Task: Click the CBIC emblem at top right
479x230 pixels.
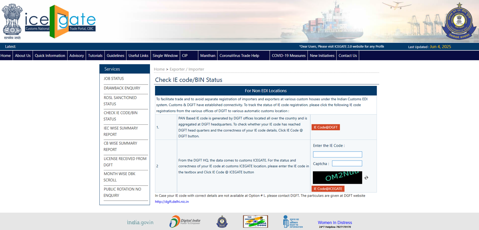Action: coord(459,21)
